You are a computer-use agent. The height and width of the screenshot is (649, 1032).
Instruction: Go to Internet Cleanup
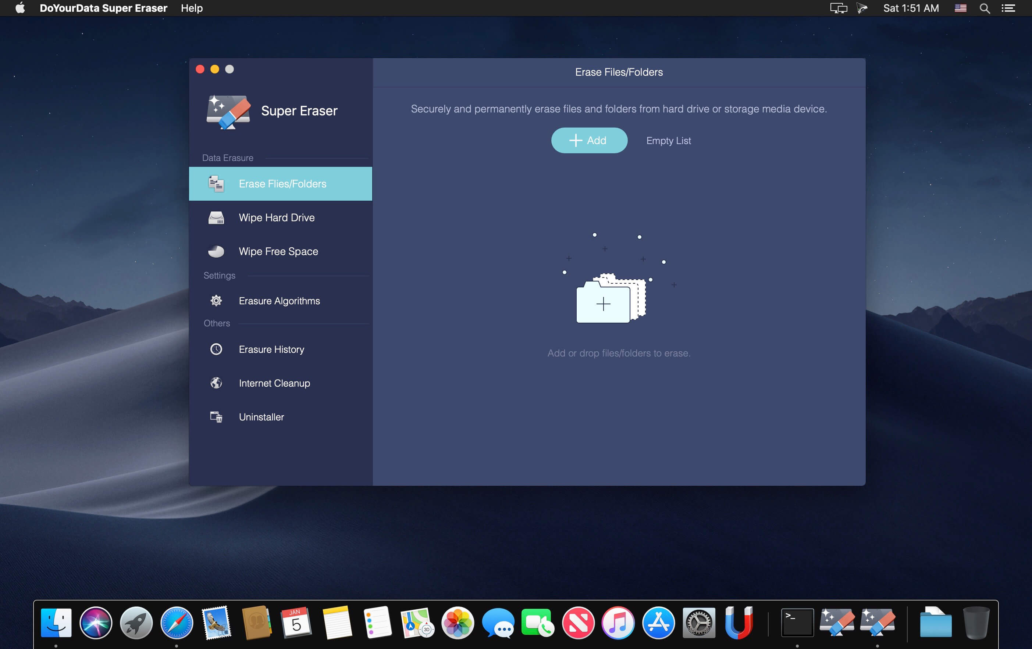[x=280, y=383]
